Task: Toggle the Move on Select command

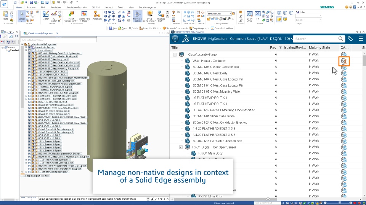Action: coord(138,16)
